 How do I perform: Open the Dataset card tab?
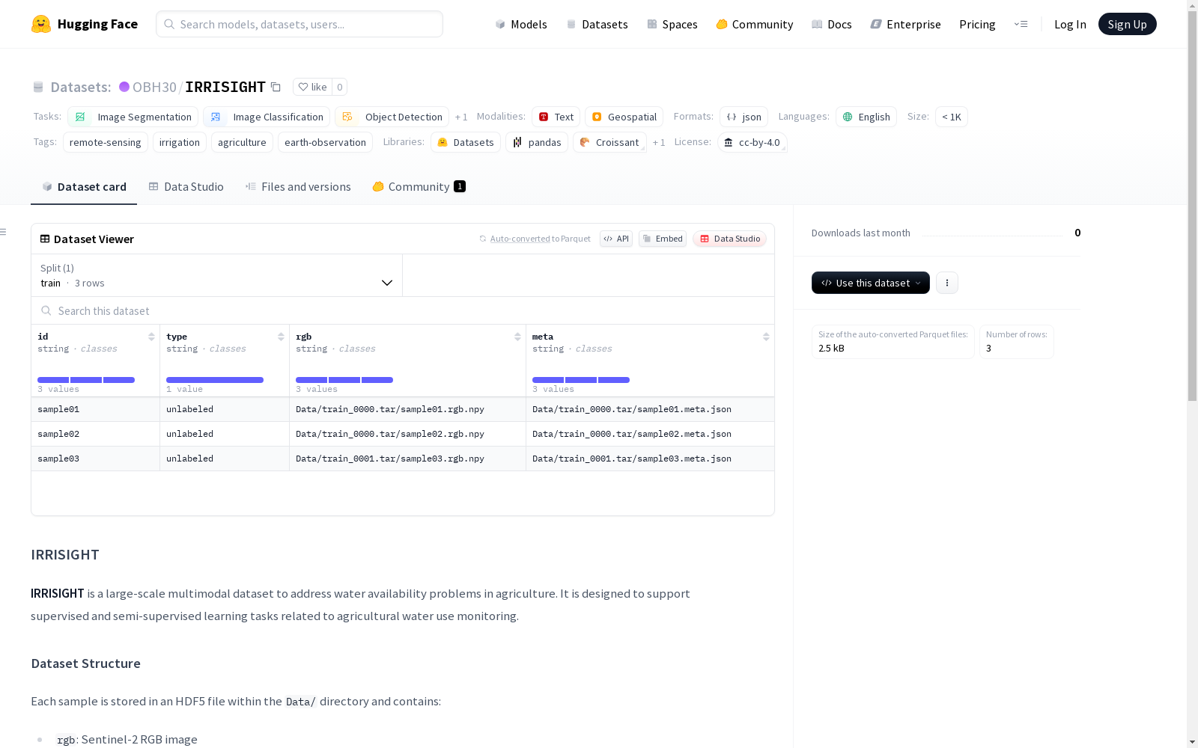tap(84, 187)
